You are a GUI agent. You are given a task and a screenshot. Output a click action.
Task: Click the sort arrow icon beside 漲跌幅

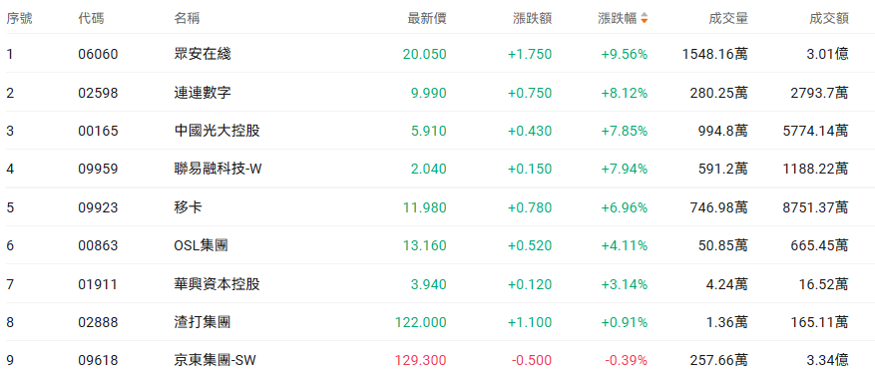pos(644,18)
